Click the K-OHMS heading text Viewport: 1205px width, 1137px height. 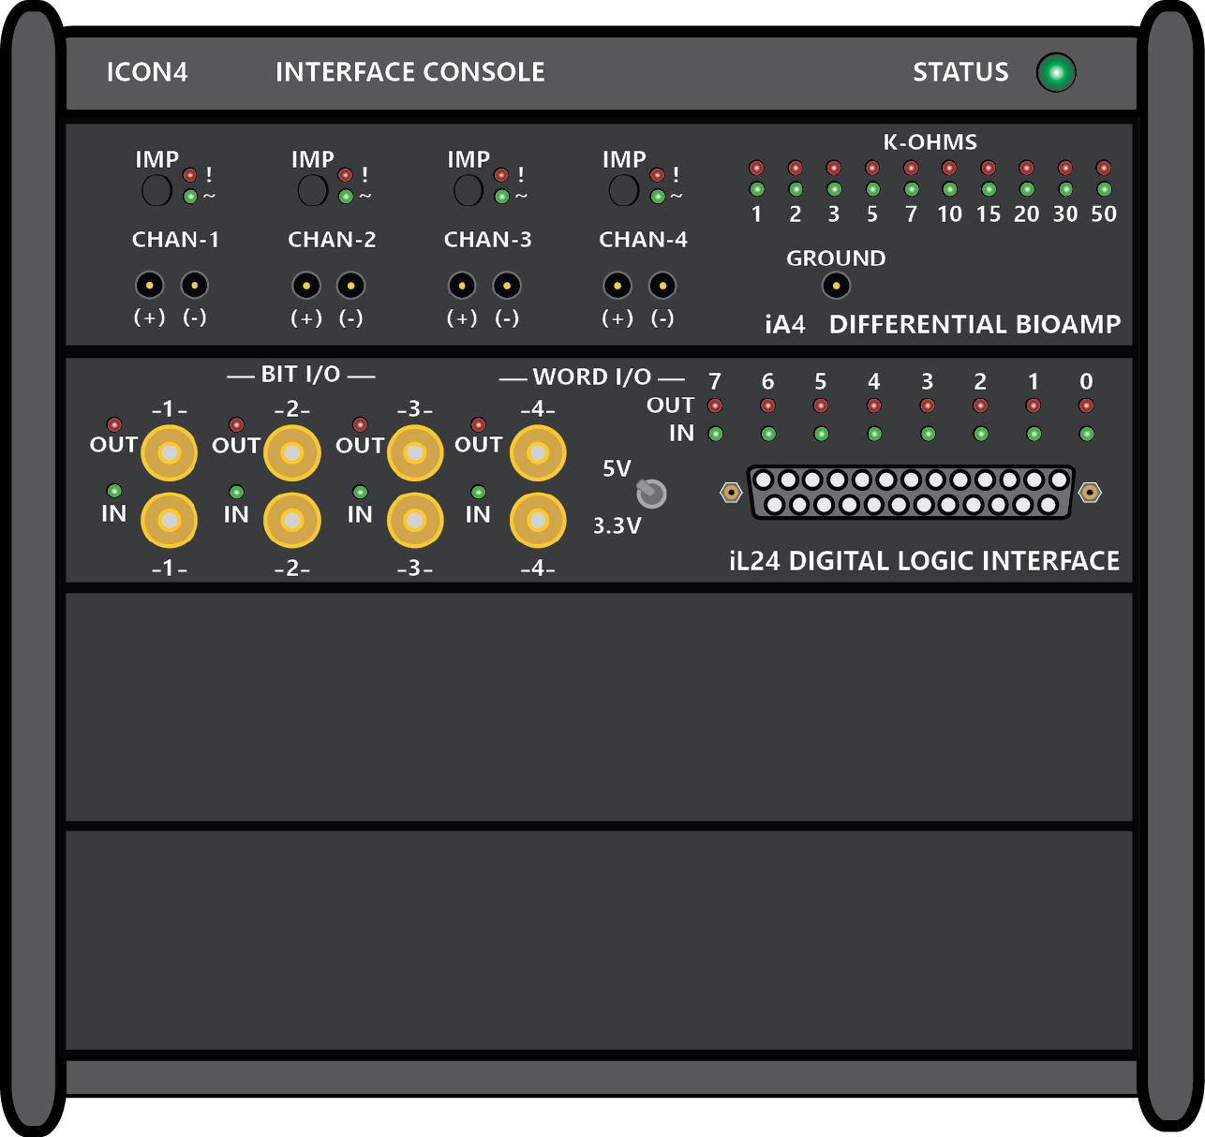(930, 142)
